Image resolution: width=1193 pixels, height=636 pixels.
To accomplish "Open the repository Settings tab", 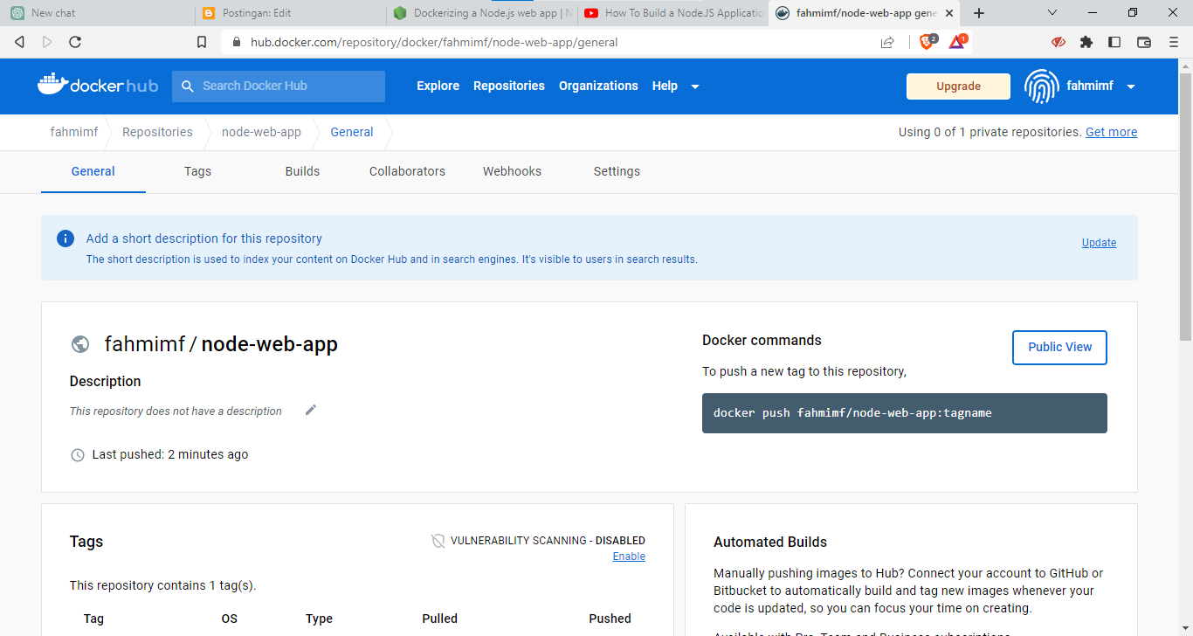I will coord(617,171).
